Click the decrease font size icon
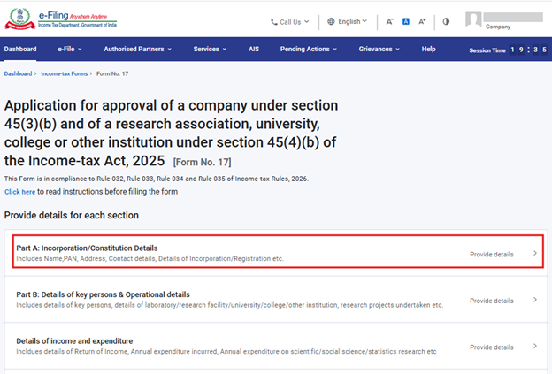 tap(390, 21)
